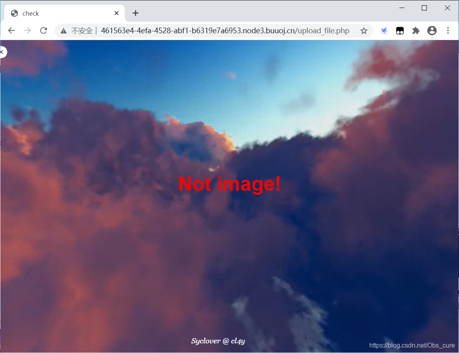Click the forward navigation arrow
This screenshot has width=459, height=353.
point(27,31)
